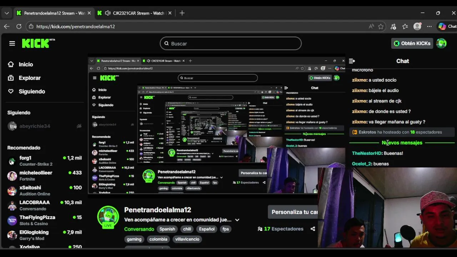Close the CJK2321CAR Stream tab

coord(170,13)
